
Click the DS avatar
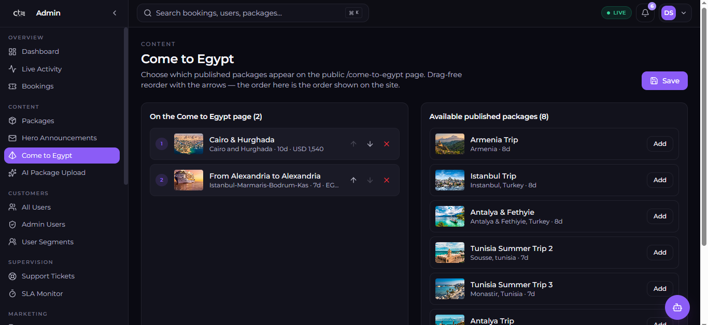coord(669,13)
